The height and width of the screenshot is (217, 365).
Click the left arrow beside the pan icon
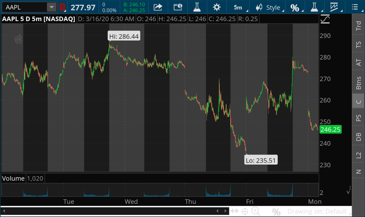[217, 211]
